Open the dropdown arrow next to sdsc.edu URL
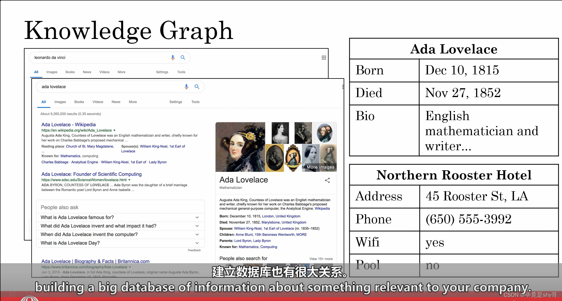562x301 pixels. point(129,180)
